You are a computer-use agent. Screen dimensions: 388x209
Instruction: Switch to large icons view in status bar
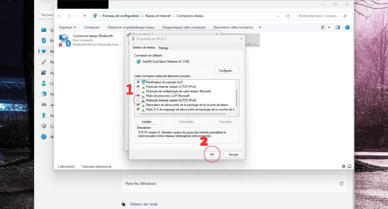click(x=349, y=167)
